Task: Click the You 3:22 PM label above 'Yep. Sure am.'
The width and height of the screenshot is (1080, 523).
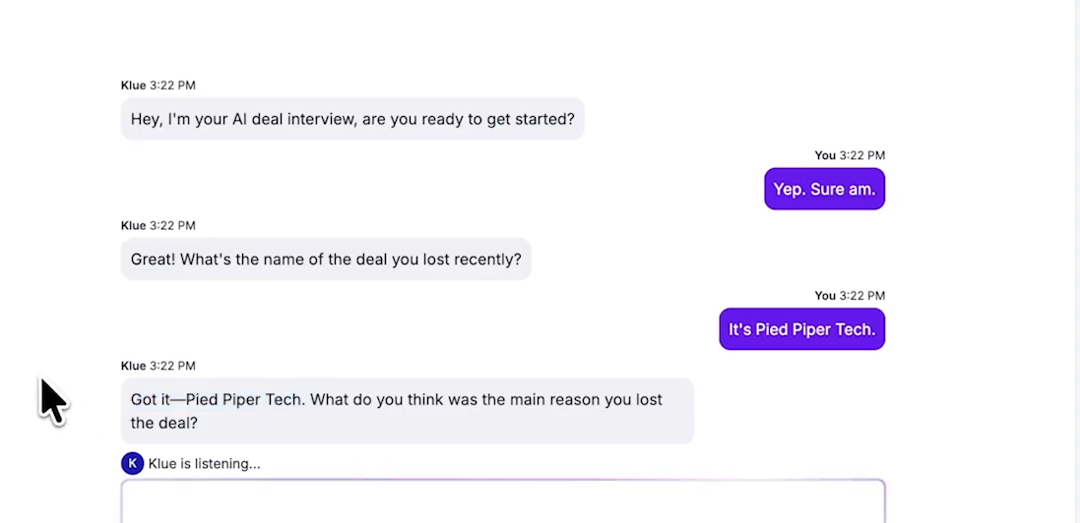Action: (x=850, y=155)
